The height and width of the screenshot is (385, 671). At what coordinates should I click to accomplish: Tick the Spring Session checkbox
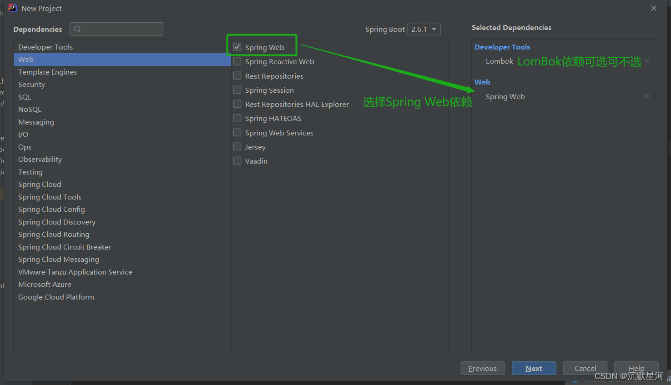pyautogui.click(x=237, y=90)
